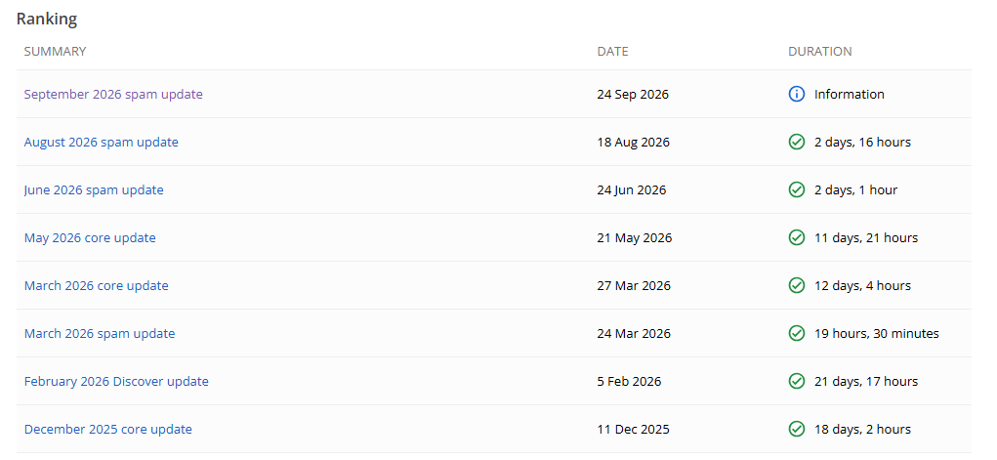Click the DURATION column header
The image size is (997, 460).
[819, 52]
